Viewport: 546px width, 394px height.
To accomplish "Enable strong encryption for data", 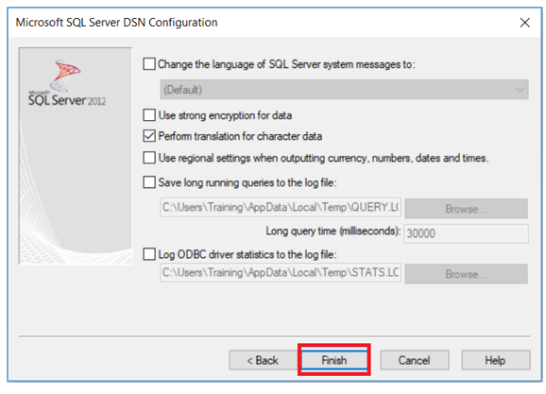I will coord(149,115).
